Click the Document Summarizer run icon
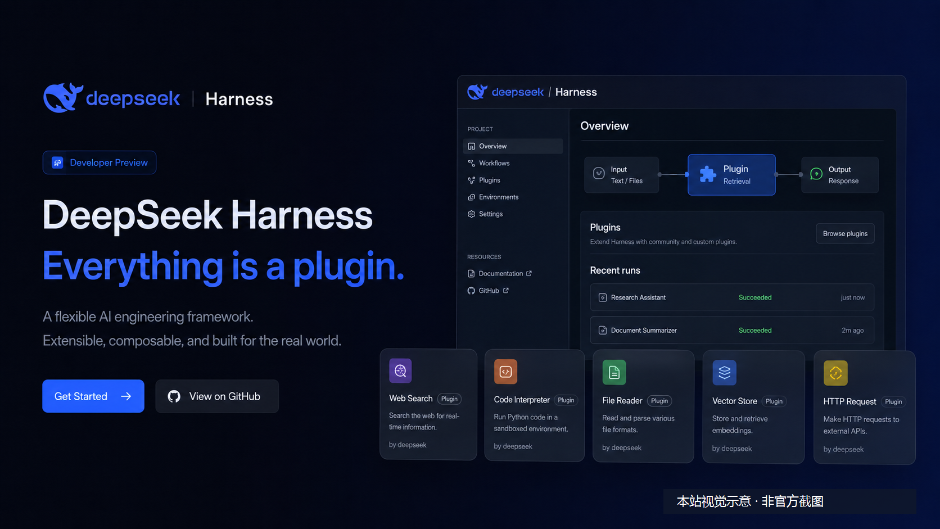940x529 pixels. click(x=603, y=331)
